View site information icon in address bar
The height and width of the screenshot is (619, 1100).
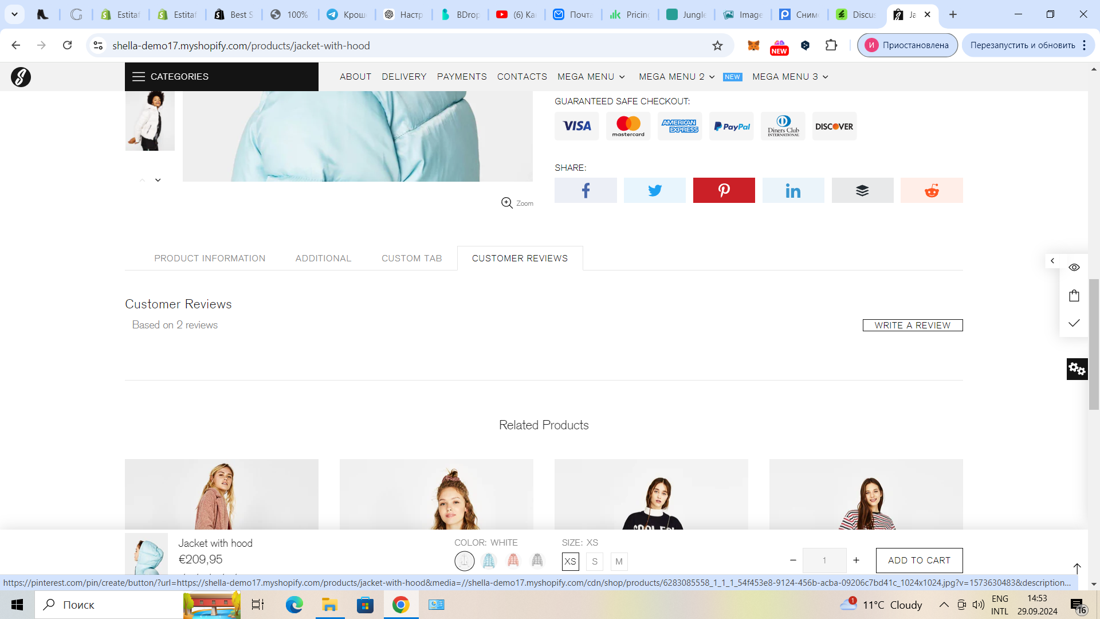98,45
